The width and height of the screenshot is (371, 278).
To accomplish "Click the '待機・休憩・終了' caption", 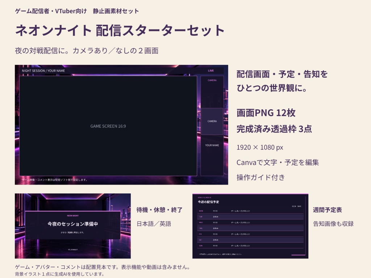I will tap(159, 210).
